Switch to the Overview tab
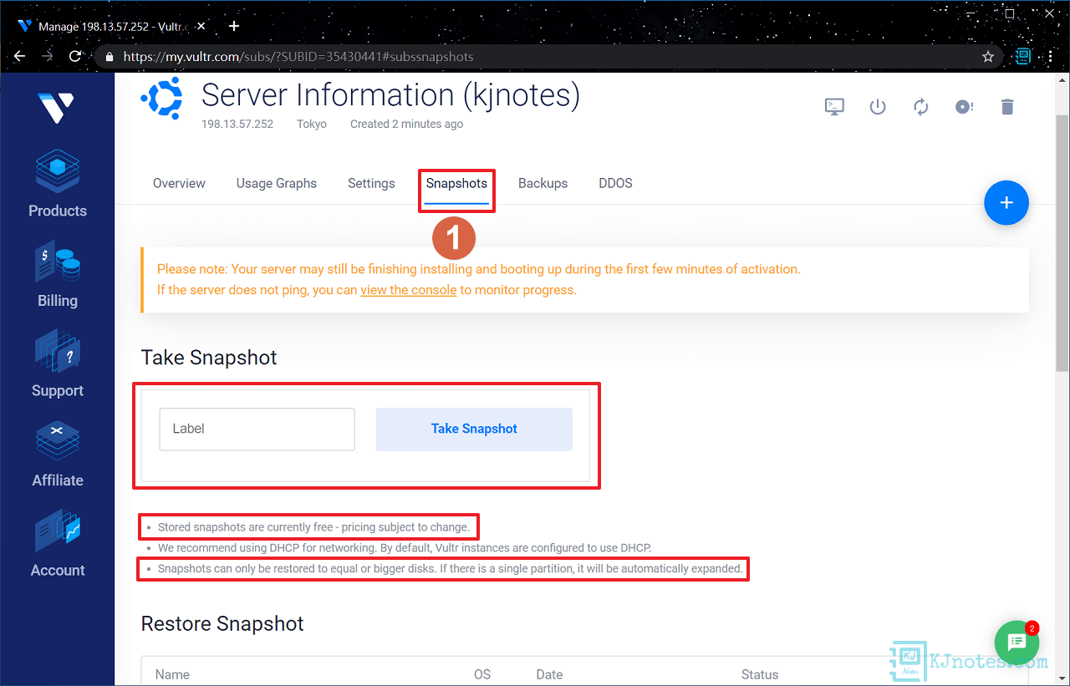The width and height of the screenshot is (1070, 686). click(x=179, y=183)
